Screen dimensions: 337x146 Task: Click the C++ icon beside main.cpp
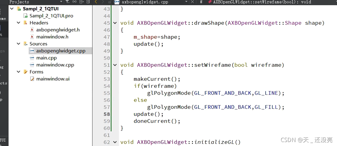[x=32, y=58]
